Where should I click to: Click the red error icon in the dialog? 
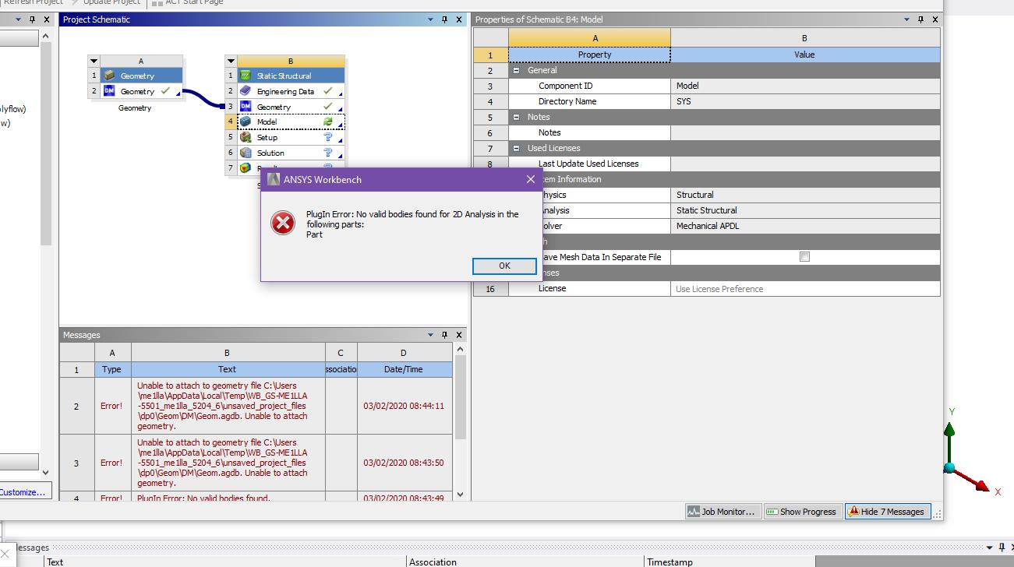click(283, 223)
